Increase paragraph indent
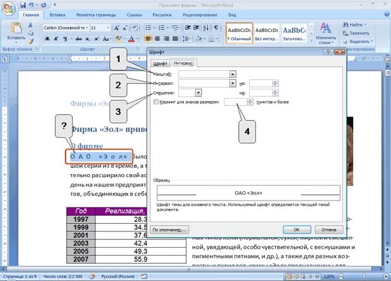Screen dimensions: 391x281 [196, 28]
